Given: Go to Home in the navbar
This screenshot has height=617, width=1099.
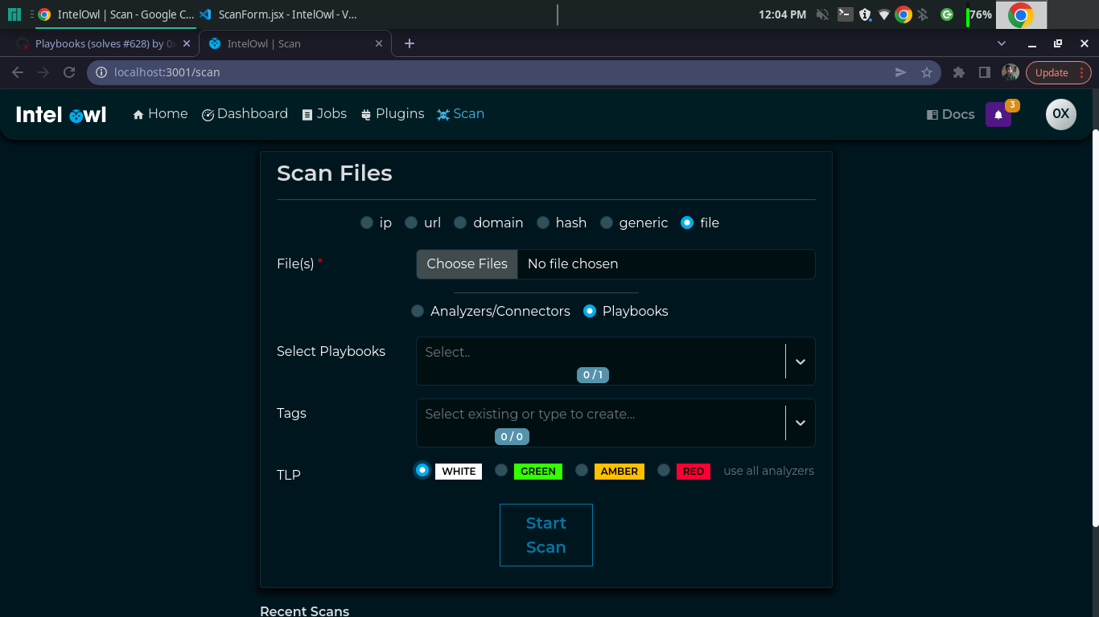Looking at the screenshot, I should [160, 114].
